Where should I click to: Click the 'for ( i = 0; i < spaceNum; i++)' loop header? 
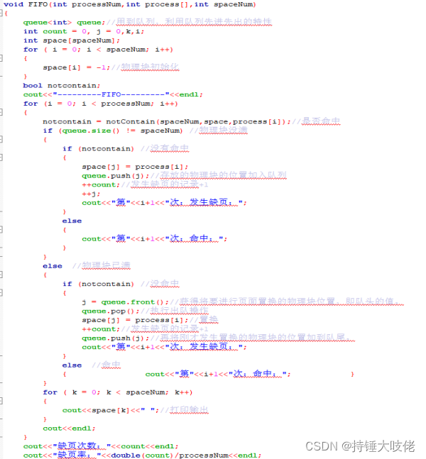click(x=99, y=50)
